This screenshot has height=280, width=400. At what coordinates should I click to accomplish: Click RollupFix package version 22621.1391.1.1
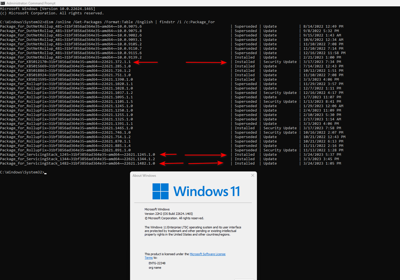pos(66,124)
